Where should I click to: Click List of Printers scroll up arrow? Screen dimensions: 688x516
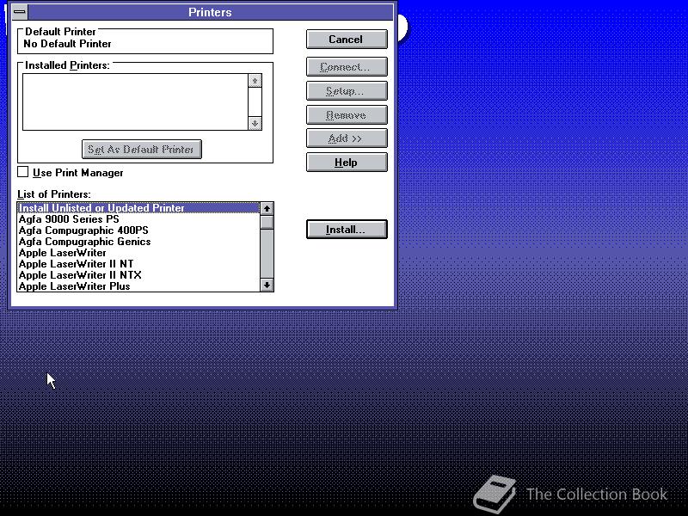[267, 209]
